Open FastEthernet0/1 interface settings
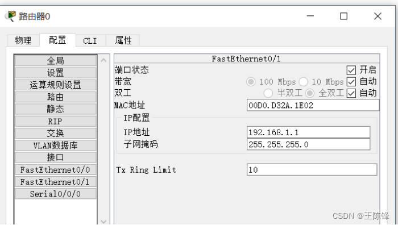The height and width of the screenshot is (225, 398). coord(55,182)
